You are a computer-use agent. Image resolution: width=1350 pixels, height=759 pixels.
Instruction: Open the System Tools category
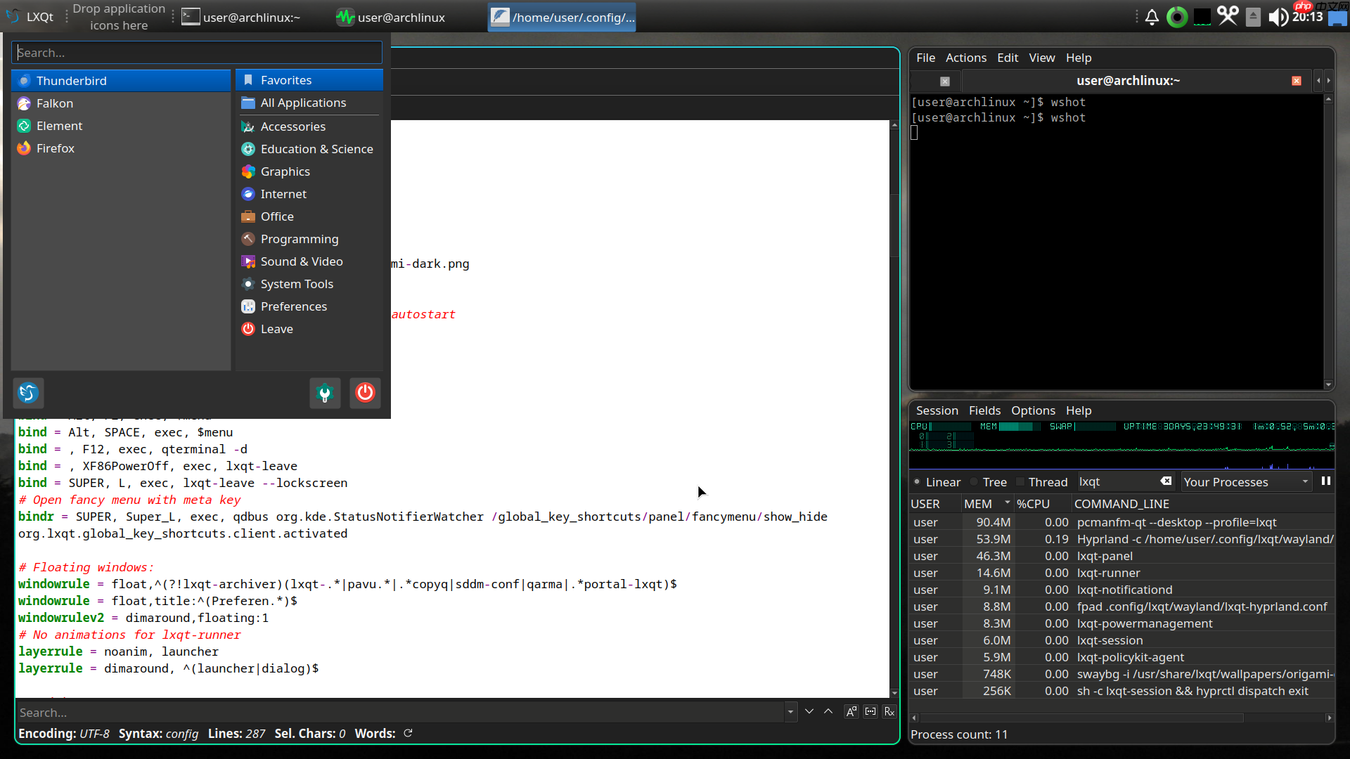coord(297,284)
